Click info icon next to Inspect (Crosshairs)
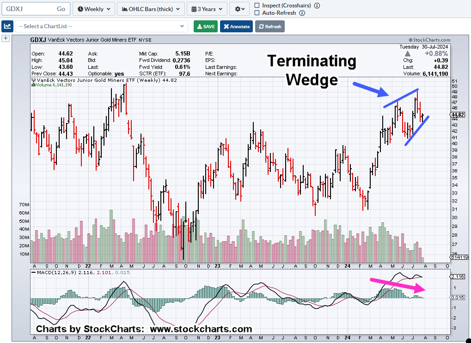Viewport: 471px width, 343px height. point(317,6)
